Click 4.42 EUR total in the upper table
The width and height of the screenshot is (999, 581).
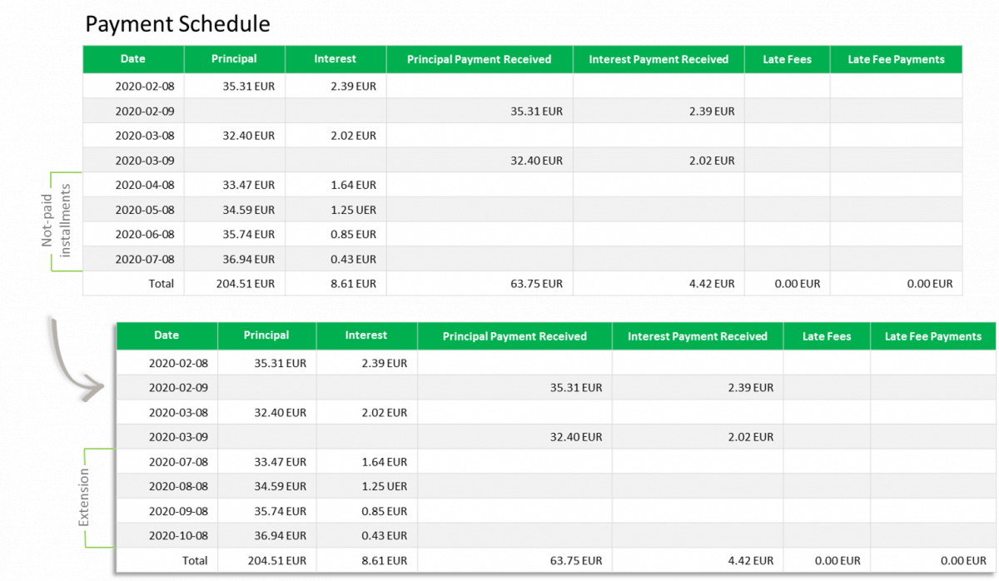point(712,283)
